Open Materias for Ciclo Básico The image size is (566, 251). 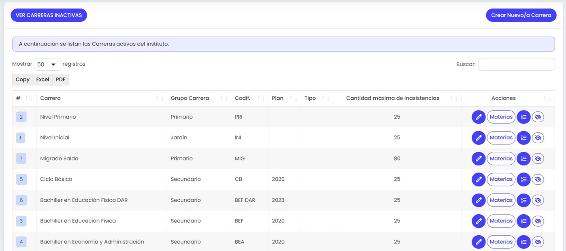pos(501,179)
